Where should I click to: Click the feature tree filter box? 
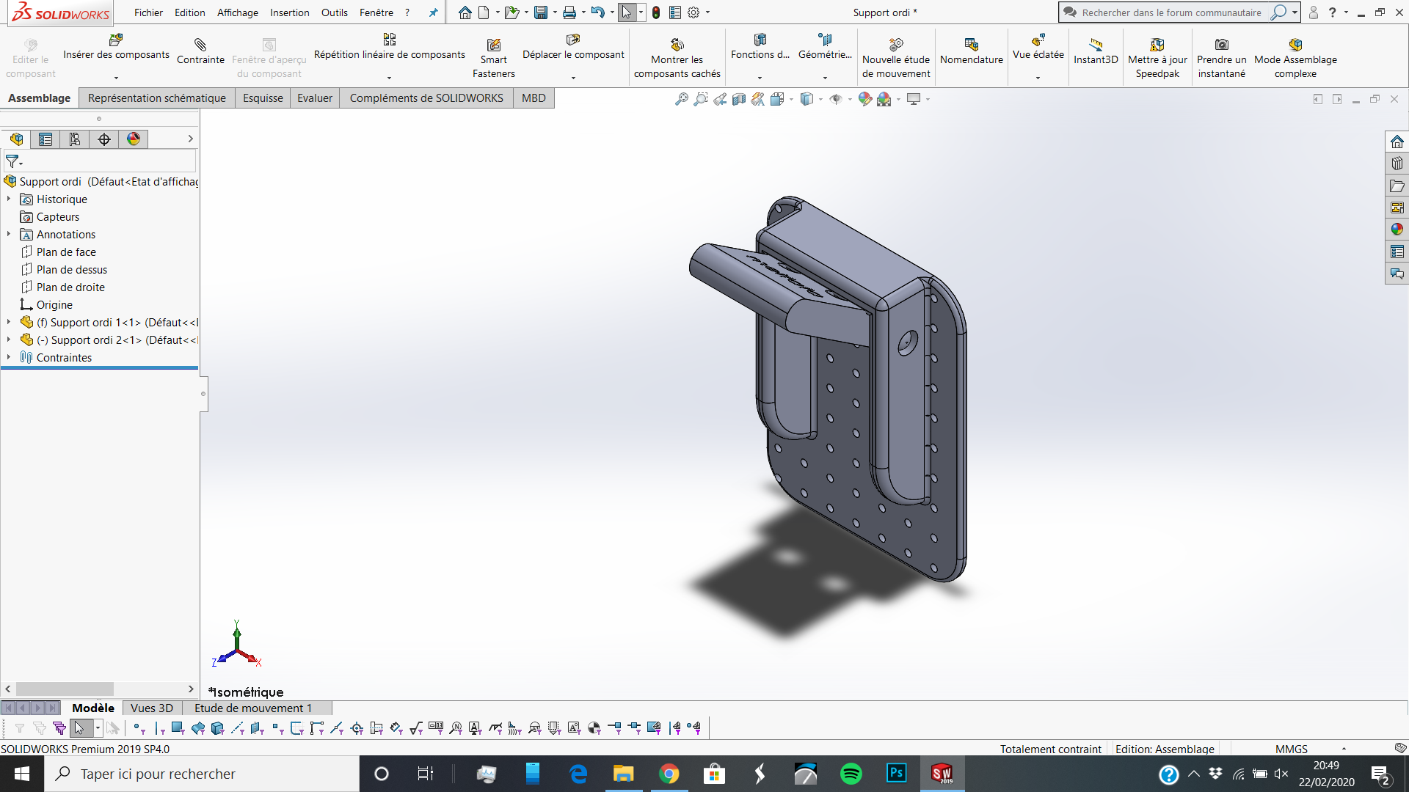[101, 161]
